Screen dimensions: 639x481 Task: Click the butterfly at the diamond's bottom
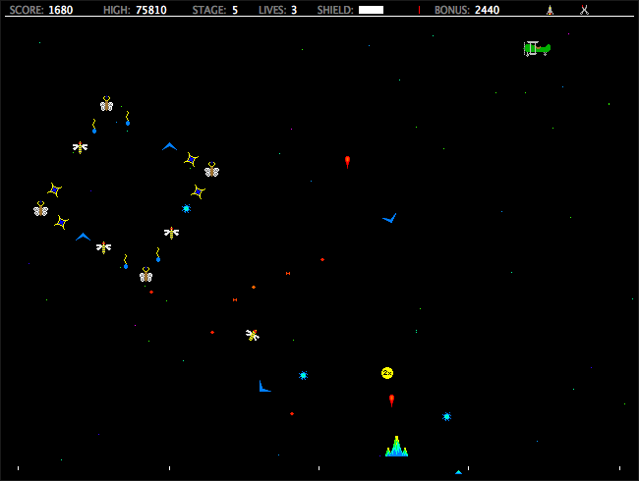[x=145, y=276]
